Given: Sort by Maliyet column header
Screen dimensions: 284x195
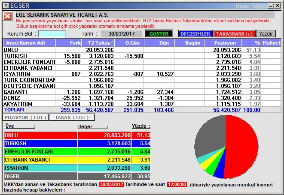Looking at the screenshot, I should [271, 43].
